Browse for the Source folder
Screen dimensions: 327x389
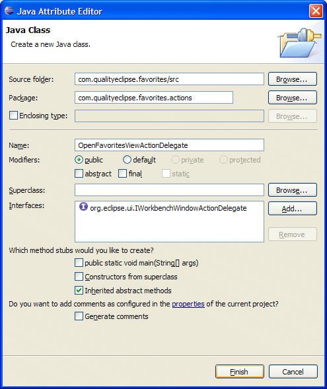pos(293,79)
